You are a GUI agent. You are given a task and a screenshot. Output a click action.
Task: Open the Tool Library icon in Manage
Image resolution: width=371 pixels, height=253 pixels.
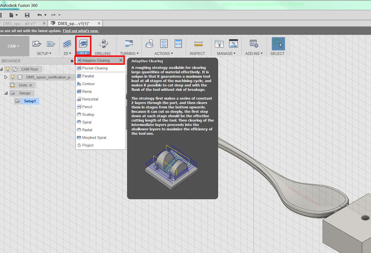click(x=219, y=44)
